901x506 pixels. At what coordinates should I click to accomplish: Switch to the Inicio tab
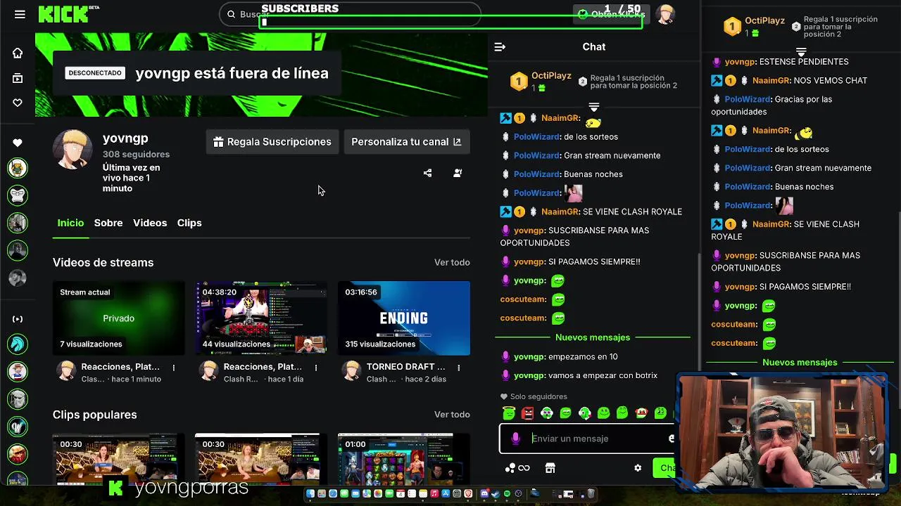point(70,223)
